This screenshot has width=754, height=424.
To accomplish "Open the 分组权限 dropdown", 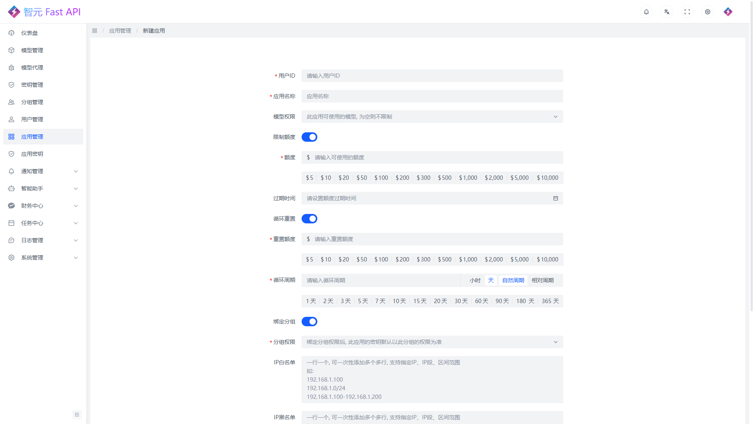I will pyautogui.click(x=432, y=342).
